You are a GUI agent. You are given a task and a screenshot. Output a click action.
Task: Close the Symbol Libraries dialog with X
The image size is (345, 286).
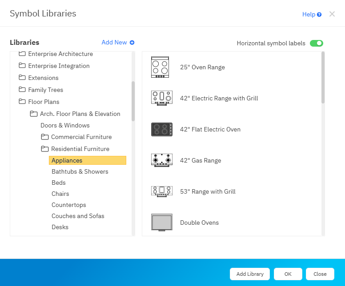point(332,14)
